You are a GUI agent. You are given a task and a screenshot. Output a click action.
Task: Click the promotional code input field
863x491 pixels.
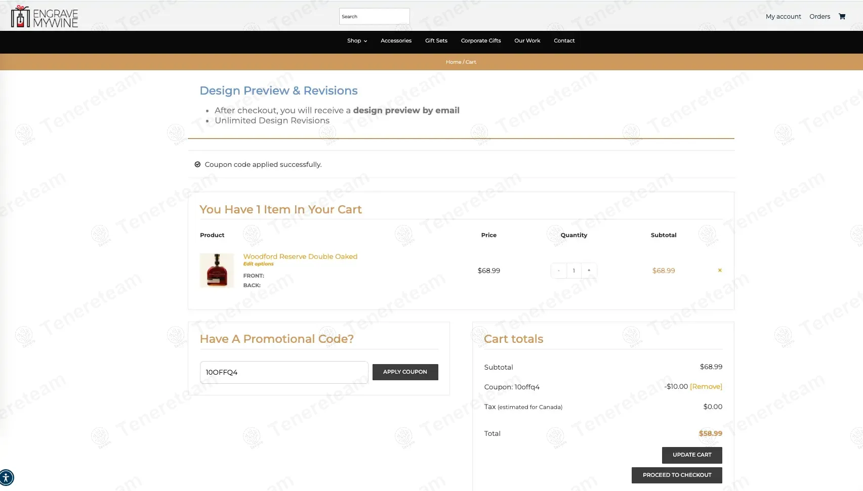pyautogui.click(x=284, y=372)
